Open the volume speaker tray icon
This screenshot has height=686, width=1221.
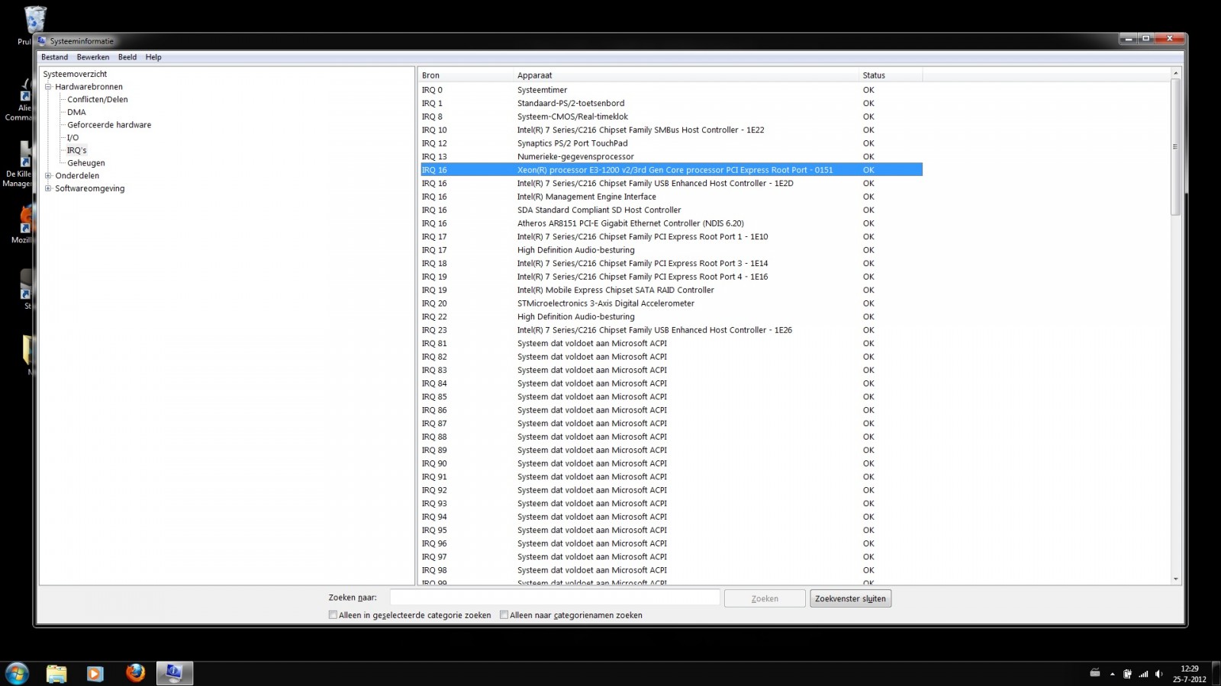point(1159,674)
